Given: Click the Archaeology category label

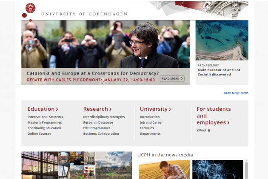Looking at the screenshot, I should pyautogui.click(x=208, y=66).
